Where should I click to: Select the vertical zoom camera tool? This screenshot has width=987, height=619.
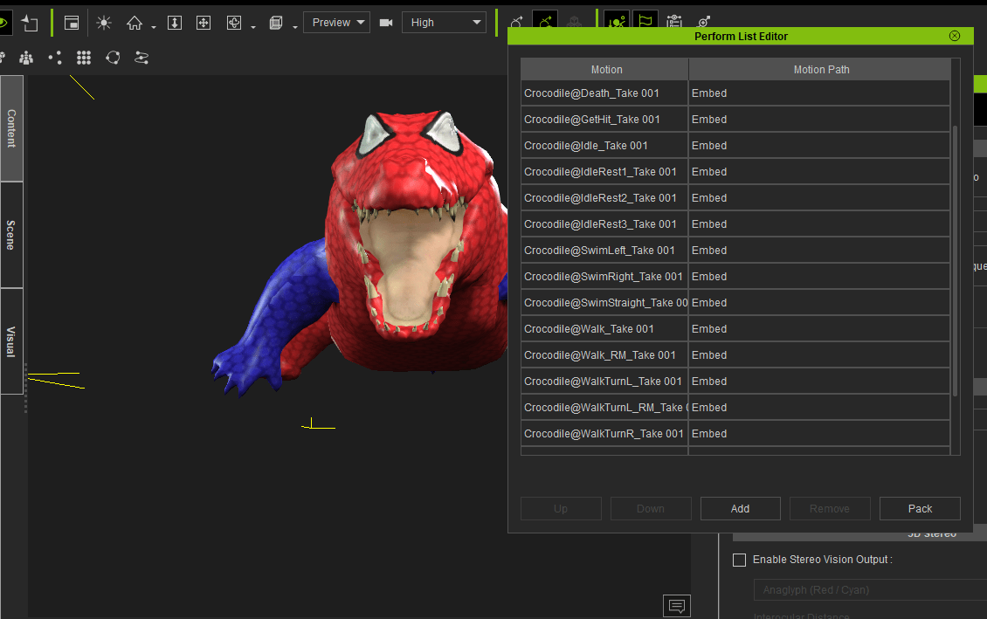174,23
